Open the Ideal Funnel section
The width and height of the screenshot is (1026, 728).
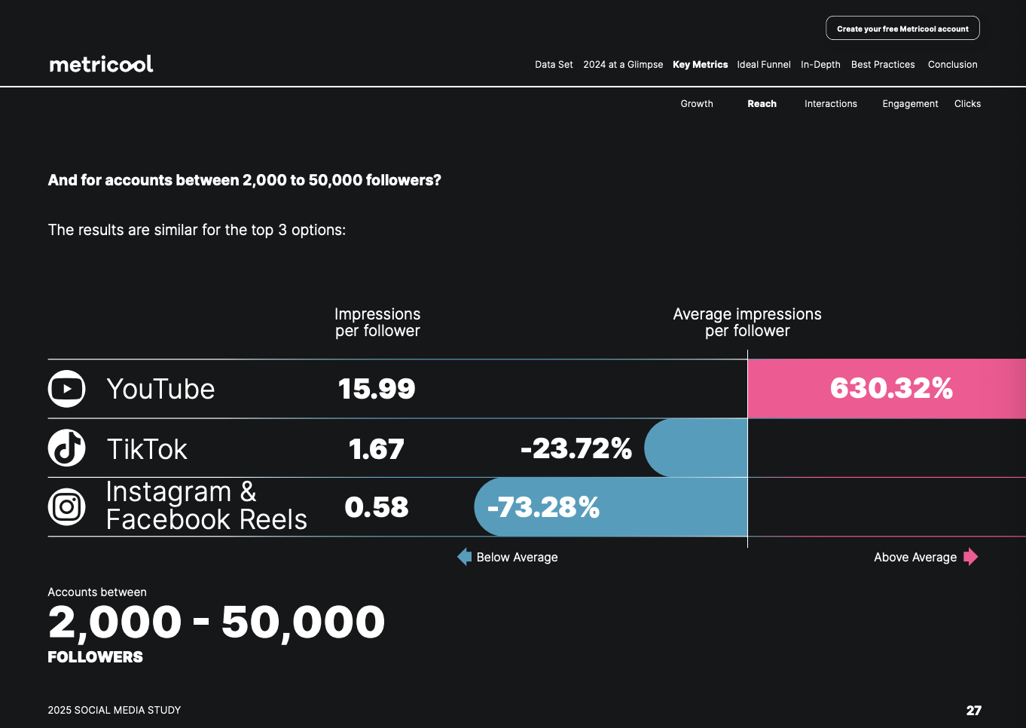(x=764, y=65)
